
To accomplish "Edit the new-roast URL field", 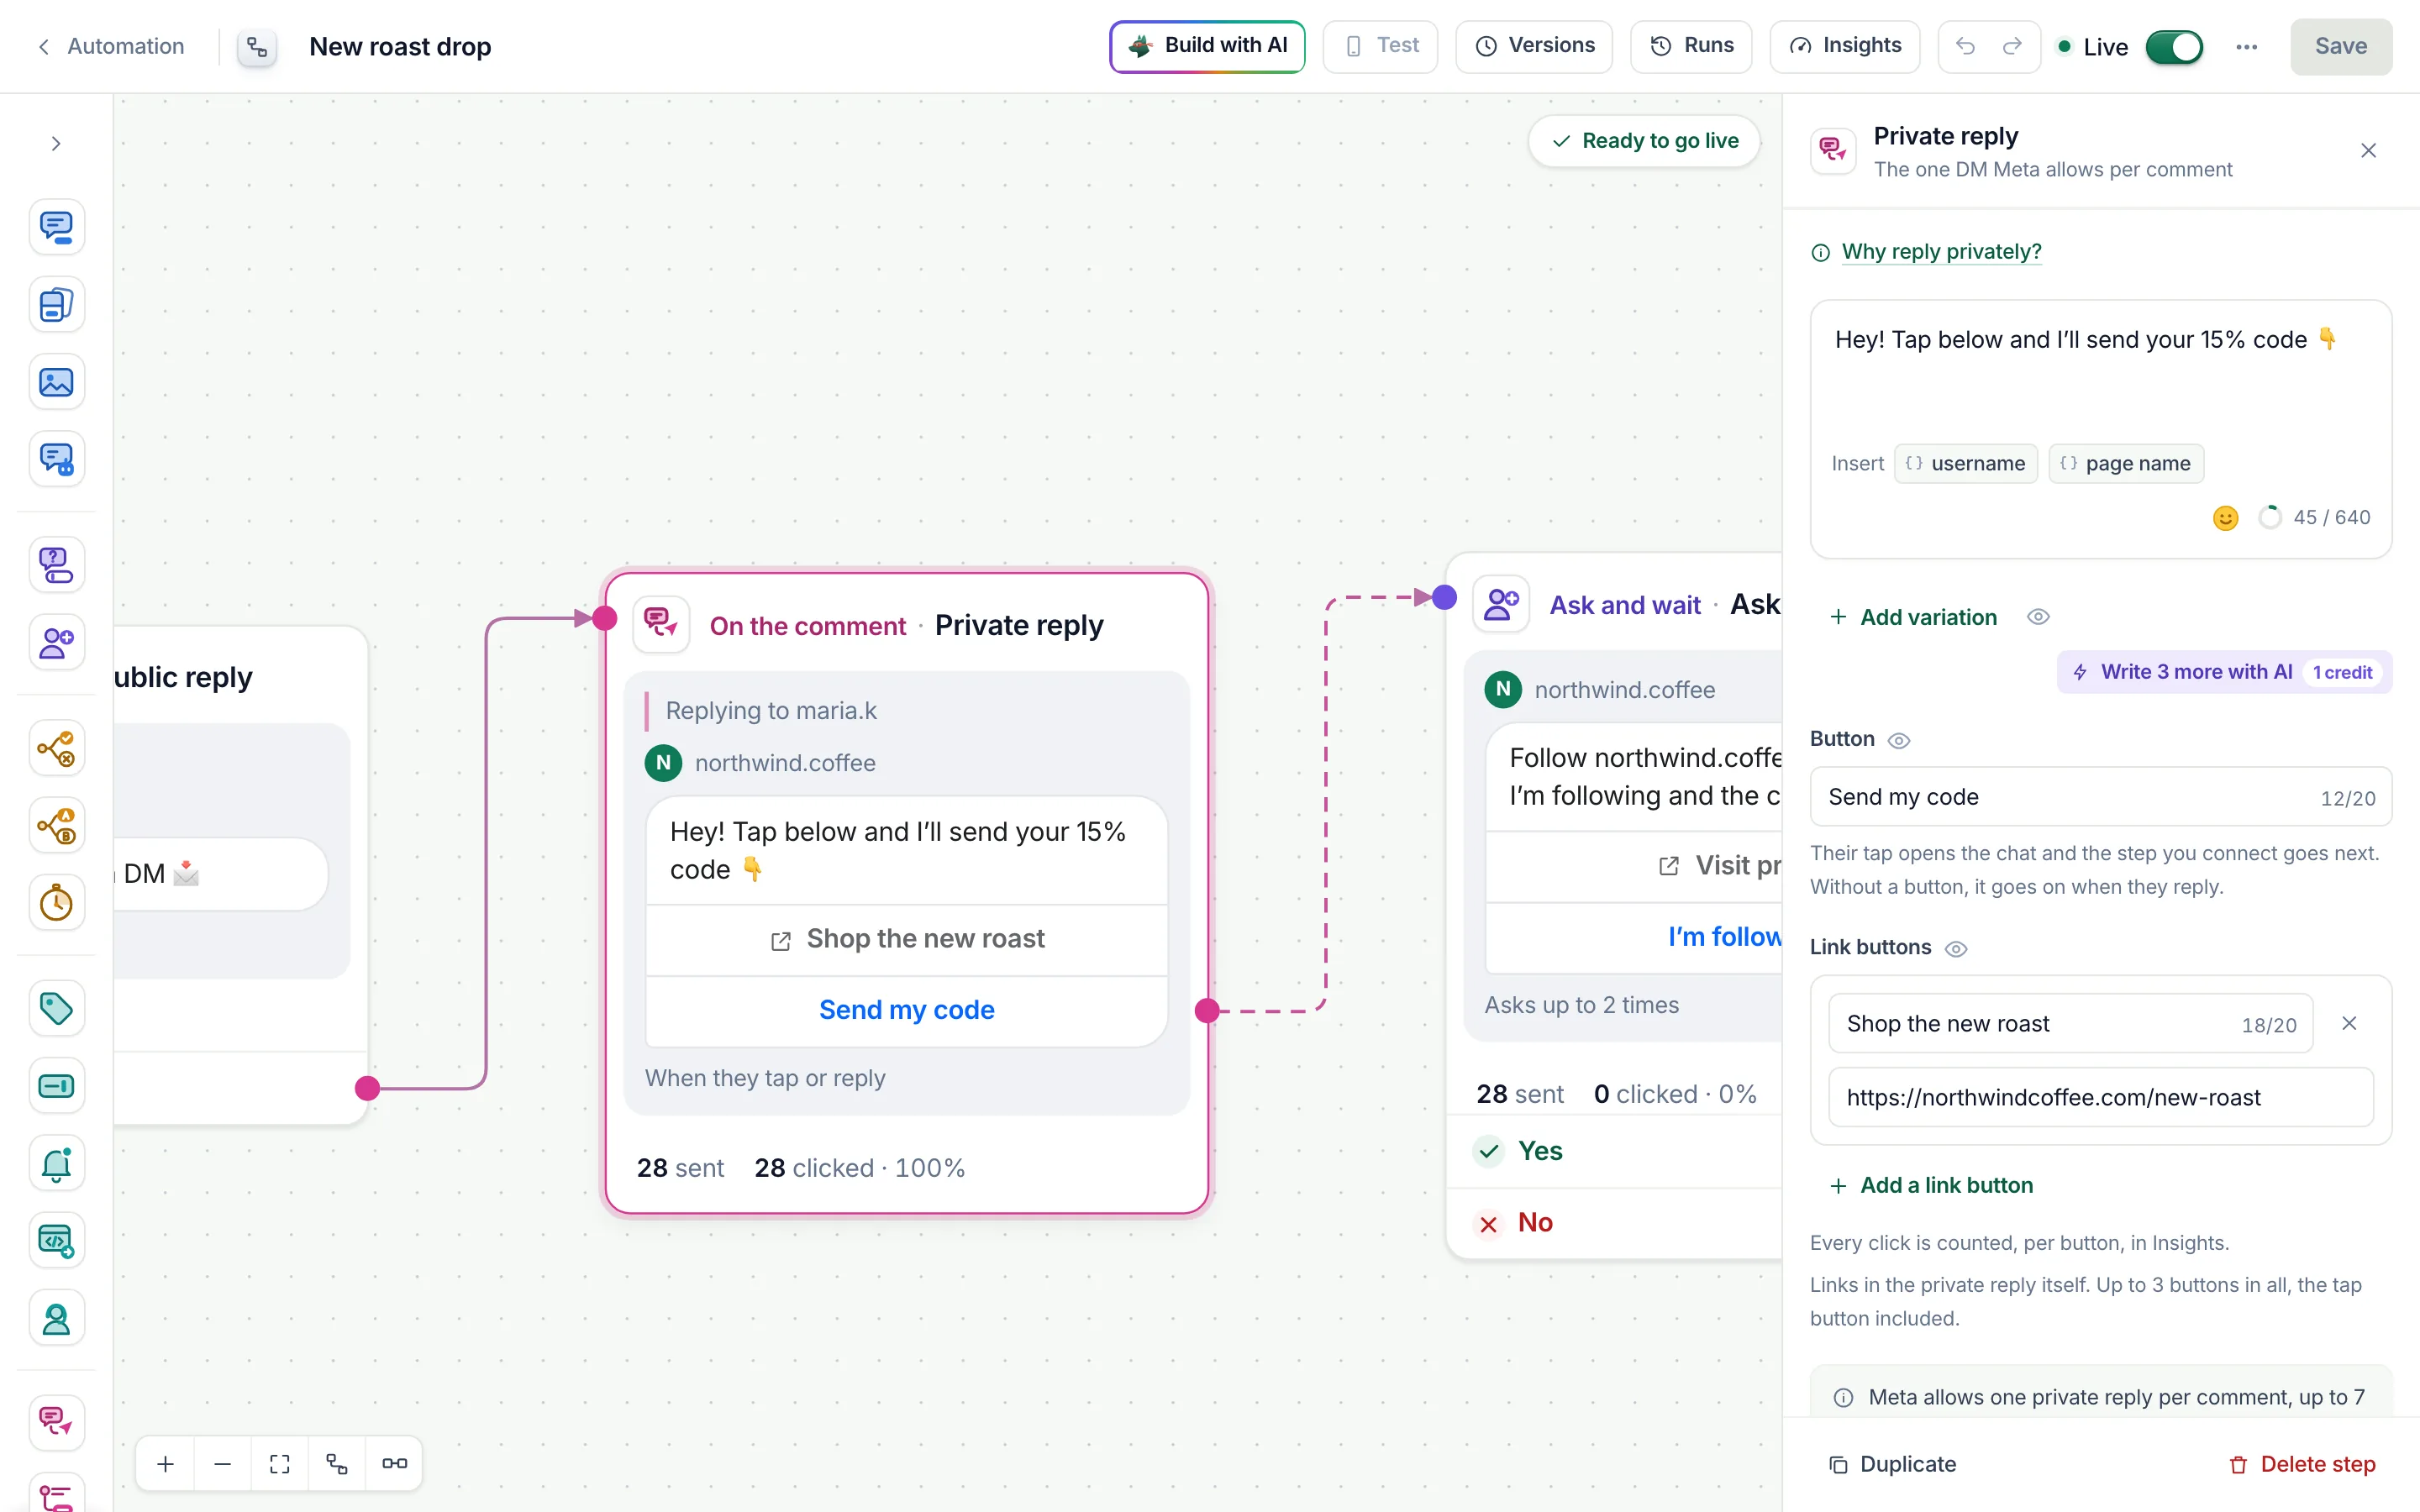I will click(2100, 1097).
